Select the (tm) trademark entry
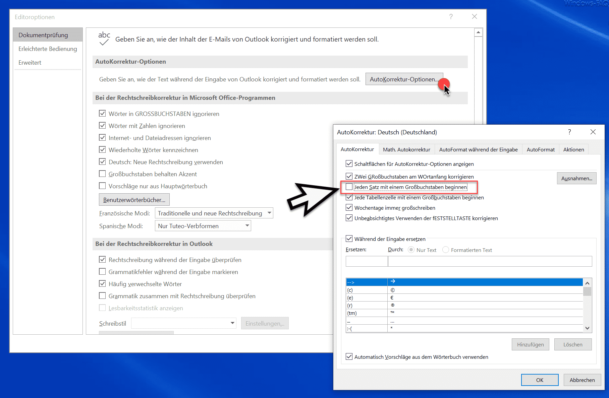The image size is (609, 398). [x=464, y=313]
